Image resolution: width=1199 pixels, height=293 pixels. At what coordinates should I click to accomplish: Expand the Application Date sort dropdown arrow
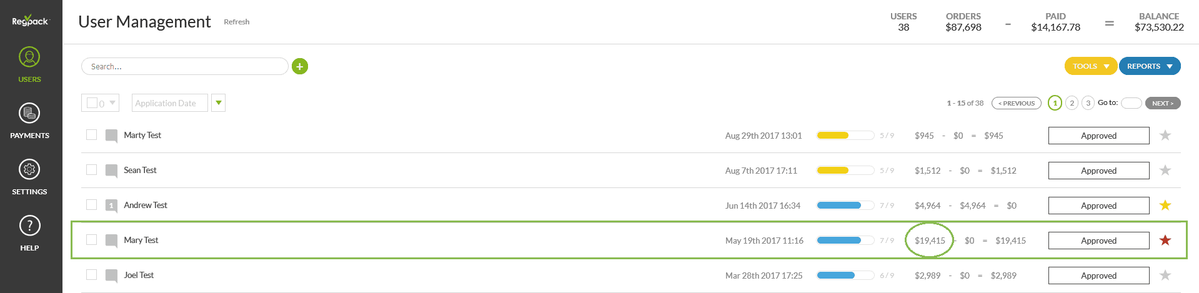(218, 103)
